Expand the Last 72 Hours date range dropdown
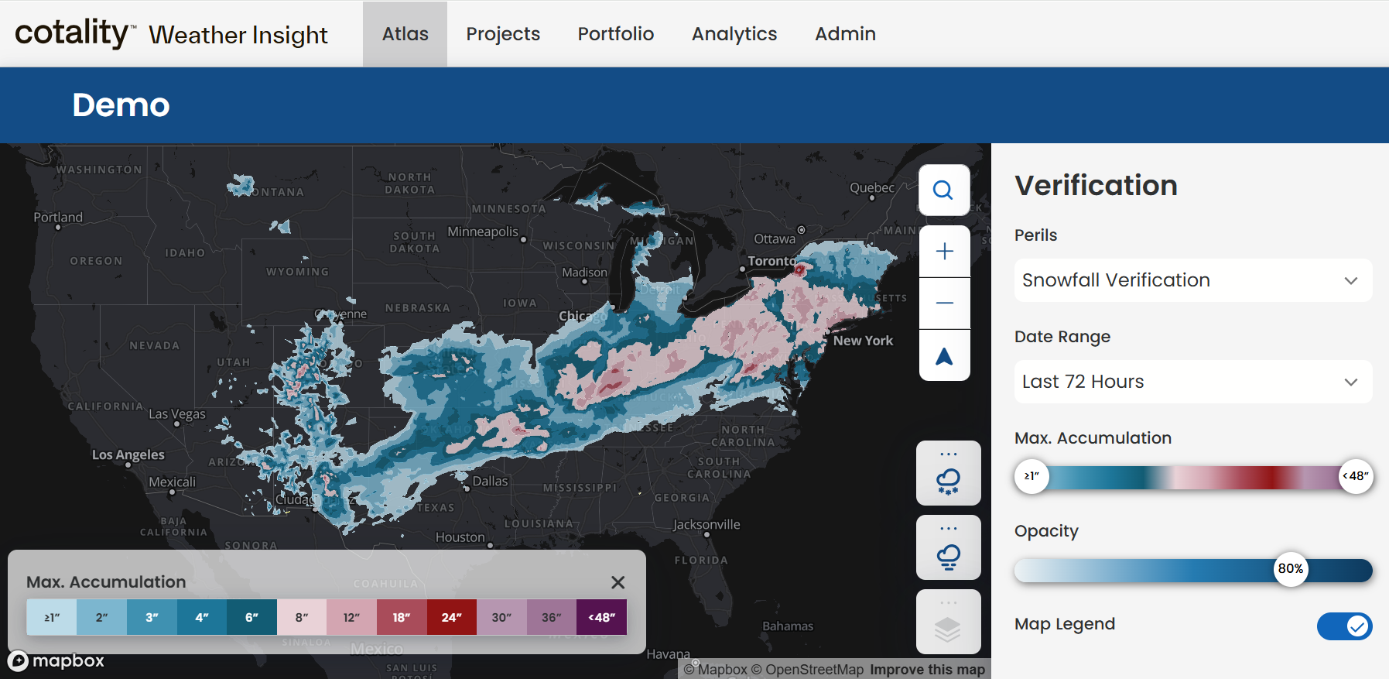Screen dimensions: 1389x679 (x=1193, y=382)
